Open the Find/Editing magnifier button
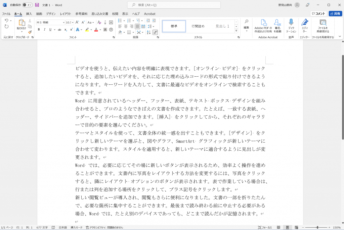 tap(246, 22)
